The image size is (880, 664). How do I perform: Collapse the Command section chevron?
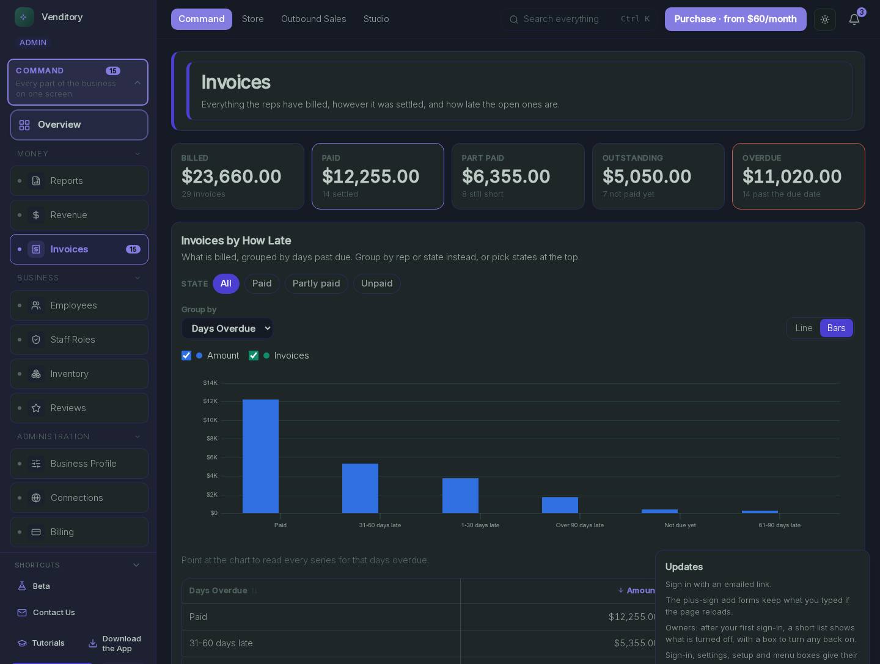tap(137, 82)
